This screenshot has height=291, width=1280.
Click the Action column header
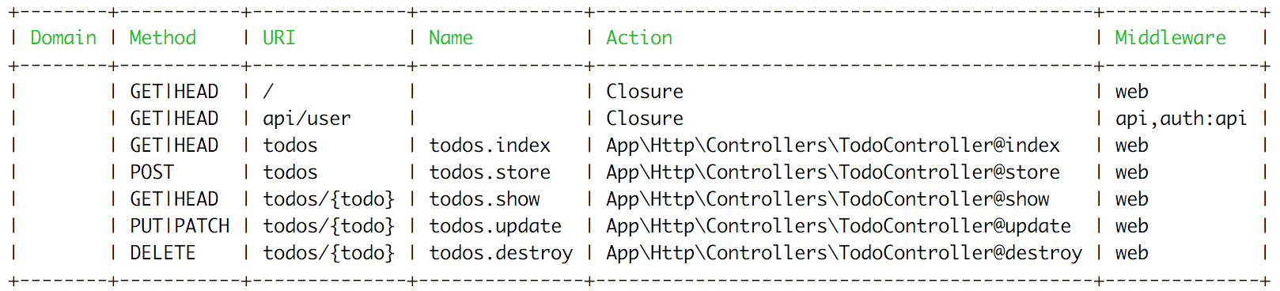(x=639, y=38)
